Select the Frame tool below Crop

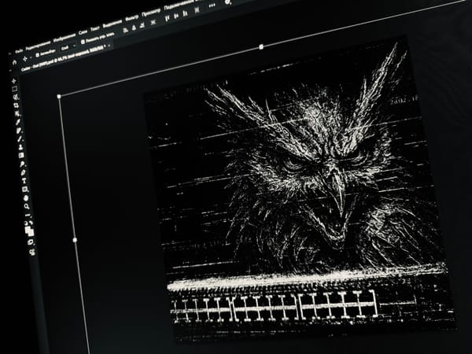(17, 113)
